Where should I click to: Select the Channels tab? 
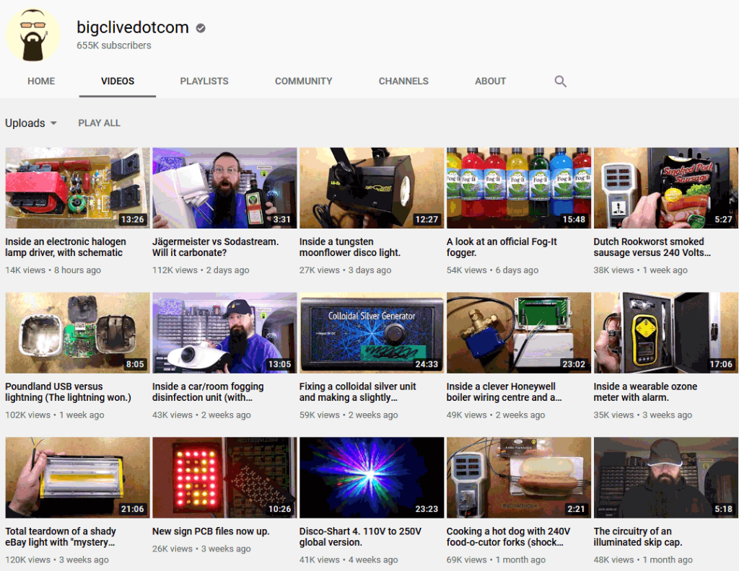[403, 81]
